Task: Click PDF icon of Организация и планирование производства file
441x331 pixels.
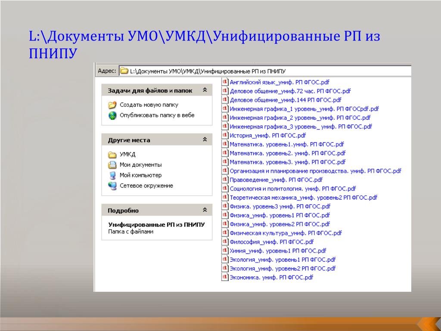Action: (x=225, y=171)
